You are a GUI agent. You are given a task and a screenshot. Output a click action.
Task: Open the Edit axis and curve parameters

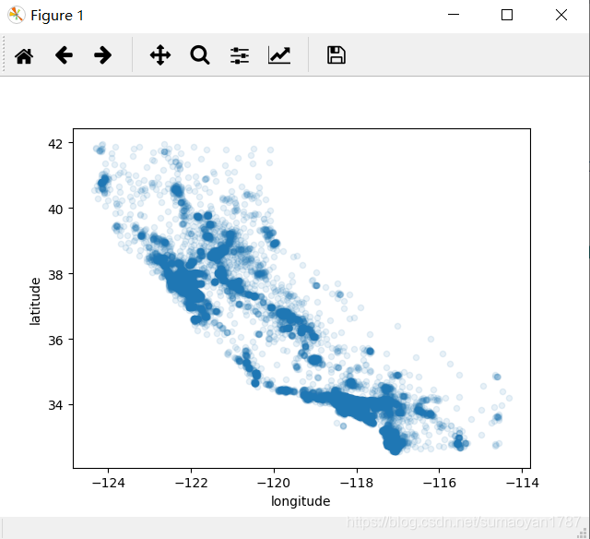[279, 55]
